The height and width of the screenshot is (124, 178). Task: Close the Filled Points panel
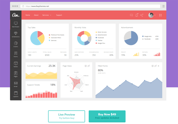(x=158, y=66)
